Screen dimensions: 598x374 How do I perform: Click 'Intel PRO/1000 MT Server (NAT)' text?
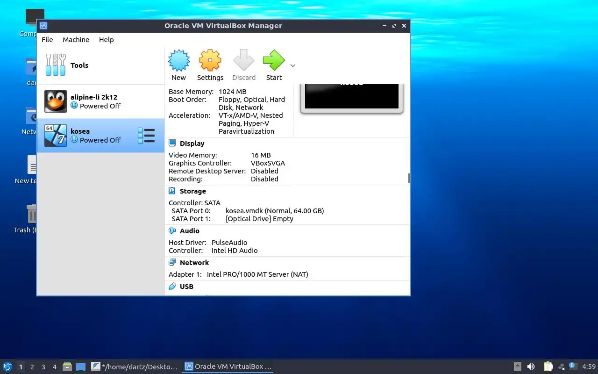[257, 274]
